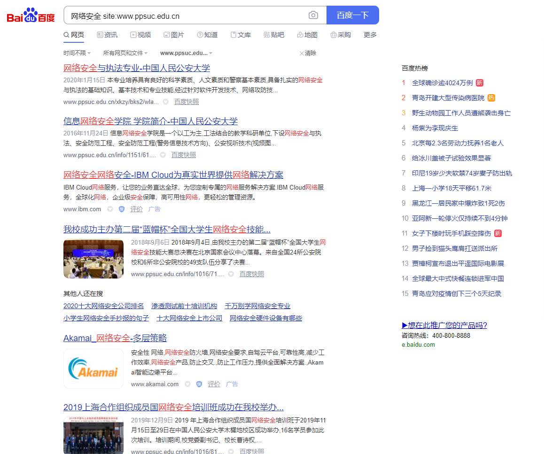
Task: Open hot topic 上海一小学18天平移61.7米
Action: coord(451,188)
